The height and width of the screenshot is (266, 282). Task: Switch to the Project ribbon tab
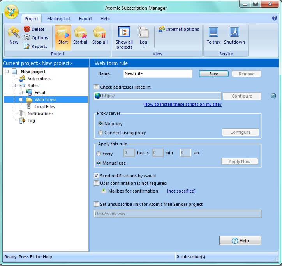pyautogui.click(x=31, y=19)
